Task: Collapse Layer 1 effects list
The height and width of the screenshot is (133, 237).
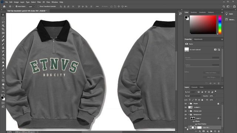Action: point(221,118)
